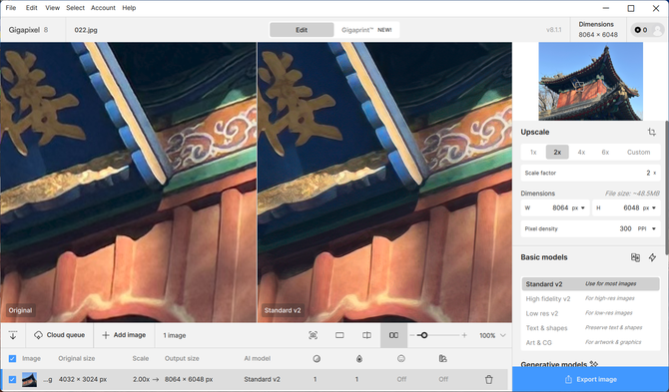The image size is (669, 392).
Task: Open the Select menu
Action: point(75,8)
